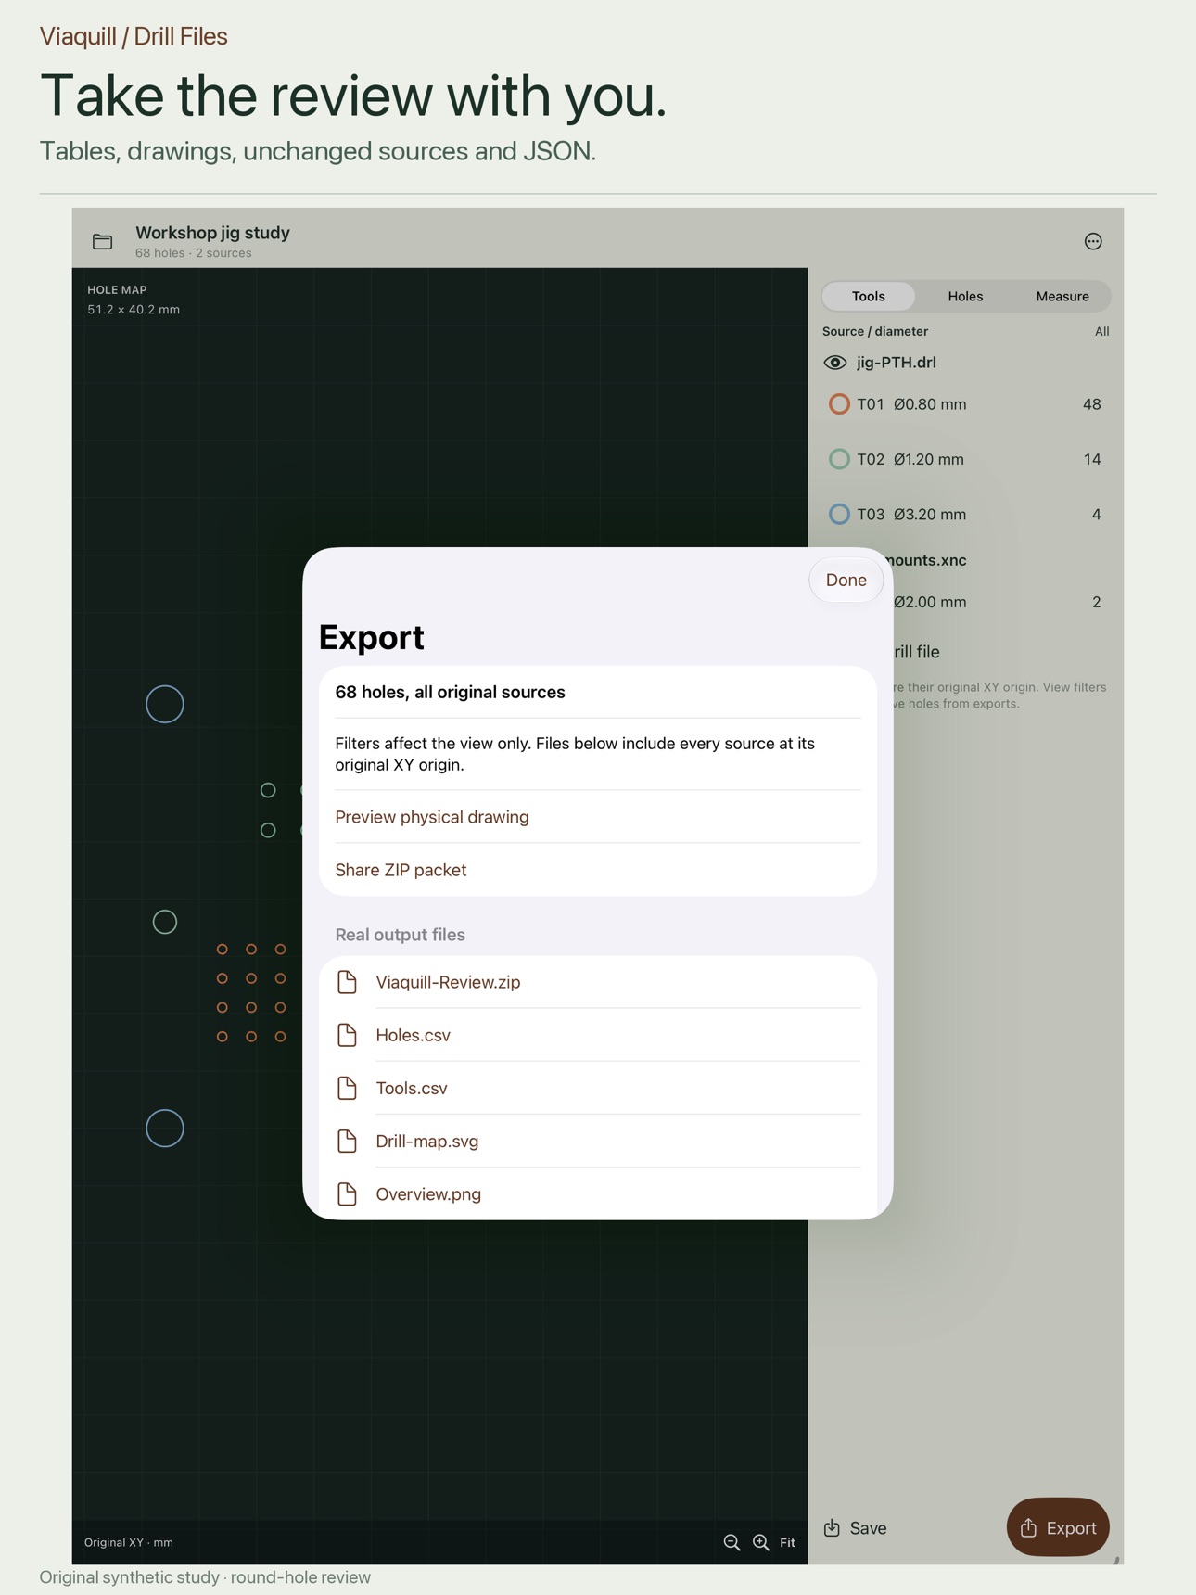Screen dimensions: 1196x1595
Task: Click the Export button at the bottom right
Action: tap(1058, 1527)
